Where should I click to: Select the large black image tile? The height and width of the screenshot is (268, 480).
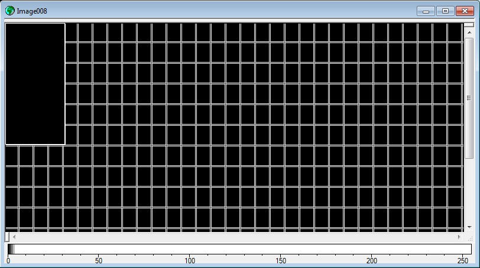pyautogui.click(x=35, y=84)
